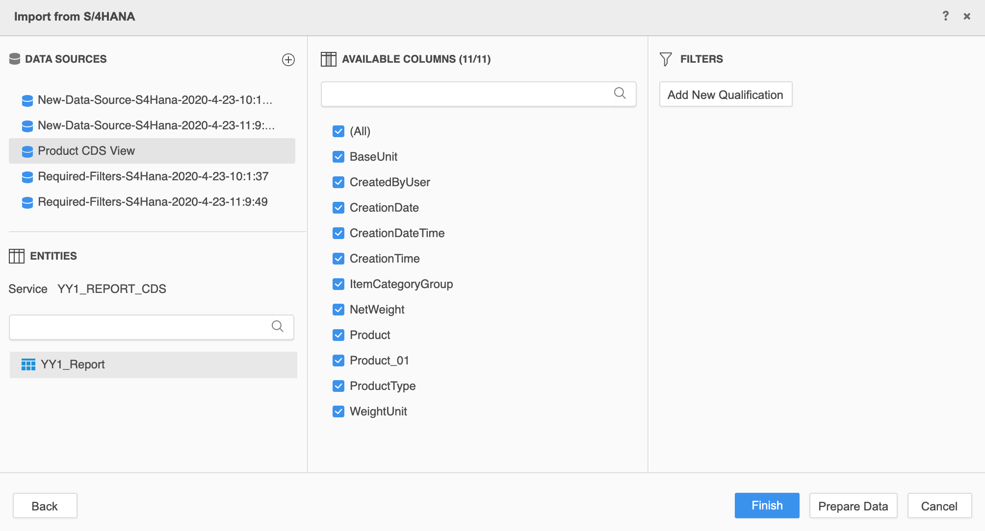Uncheck the NetWeight column
The width and height of the screenshot is (985, 531).
coord(338,309)
